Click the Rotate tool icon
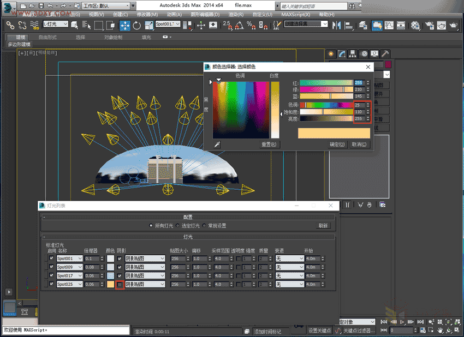The width and height of the screenshot is (464, 337). [136, 25]
